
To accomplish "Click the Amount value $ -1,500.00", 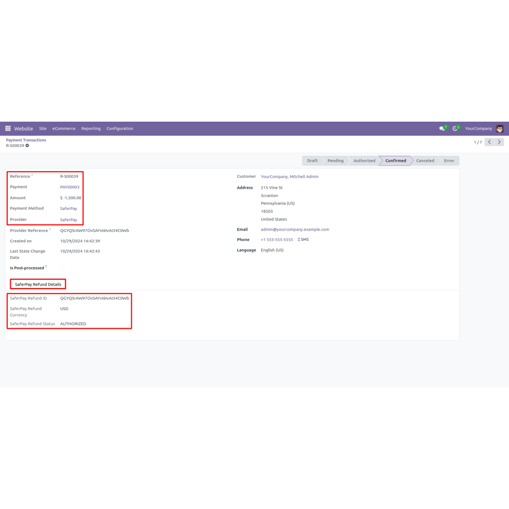I will click(x=70, y=197).
